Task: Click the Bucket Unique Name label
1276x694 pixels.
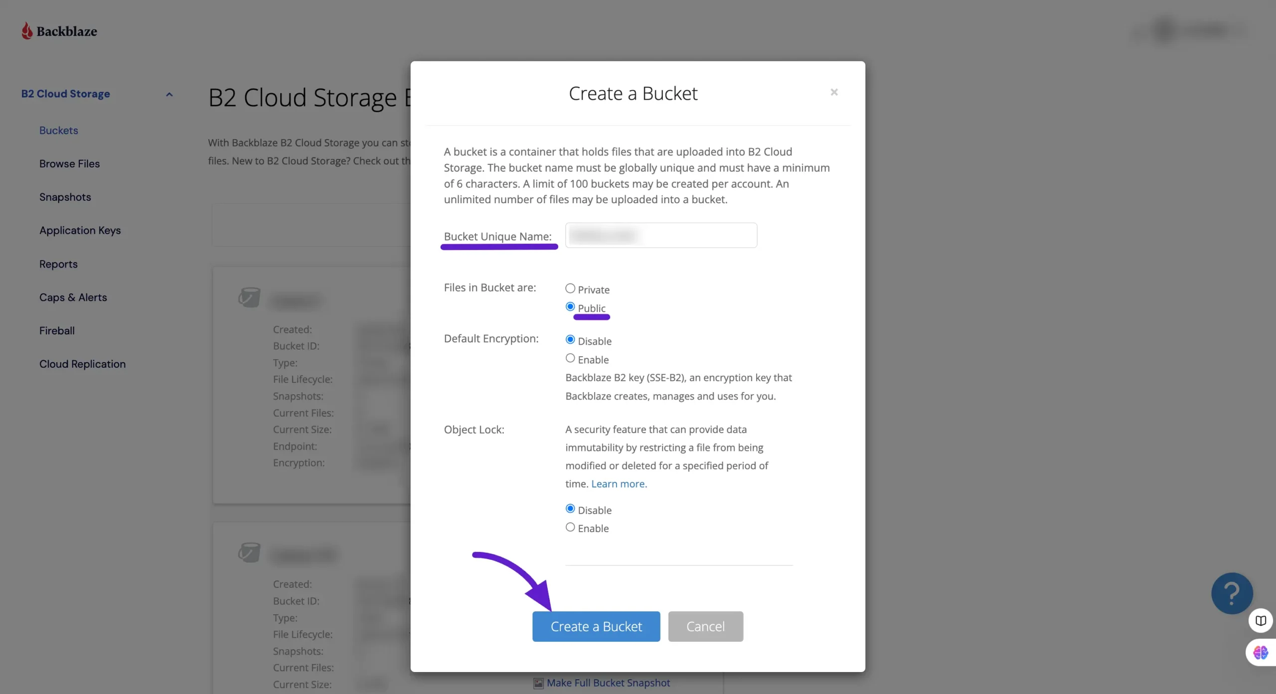Action: tap(497, 237)
